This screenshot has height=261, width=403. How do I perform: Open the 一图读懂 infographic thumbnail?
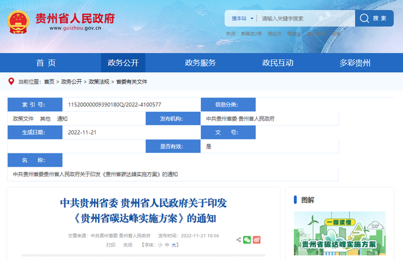[x=339, y=234]
